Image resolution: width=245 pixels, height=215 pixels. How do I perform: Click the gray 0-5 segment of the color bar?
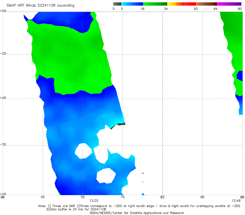(117, 4)
